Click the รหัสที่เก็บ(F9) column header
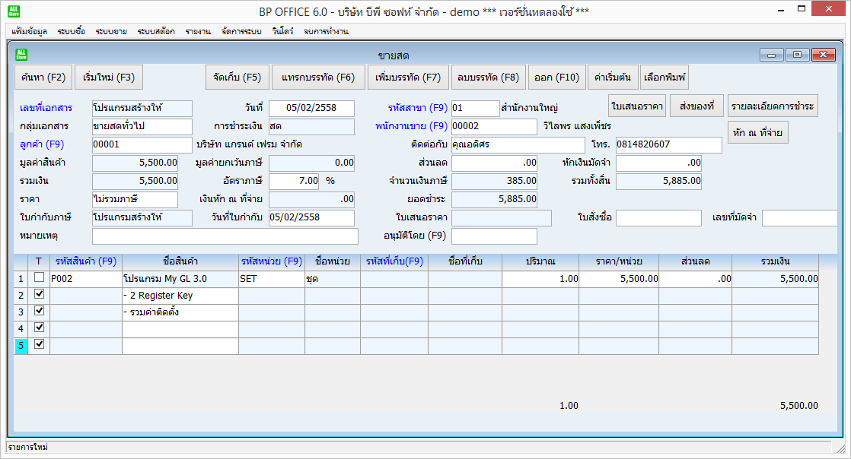851x459 pixels. click(x=394, y=261)
